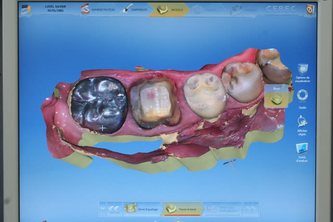The width and height of the screenshot is (333, 222).
Task: Go to the Administration phase
Action: (98, 9)
